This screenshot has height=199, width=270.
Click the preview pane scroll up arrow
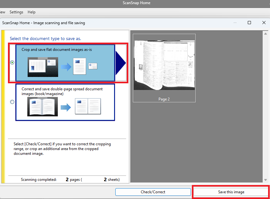pos(266,33)
